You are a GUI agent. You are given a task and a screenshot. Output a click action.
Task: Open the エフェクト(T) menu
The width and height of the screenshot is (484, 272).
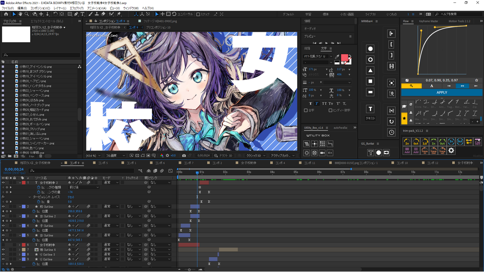pyautogui.click(x=77, y=8)
